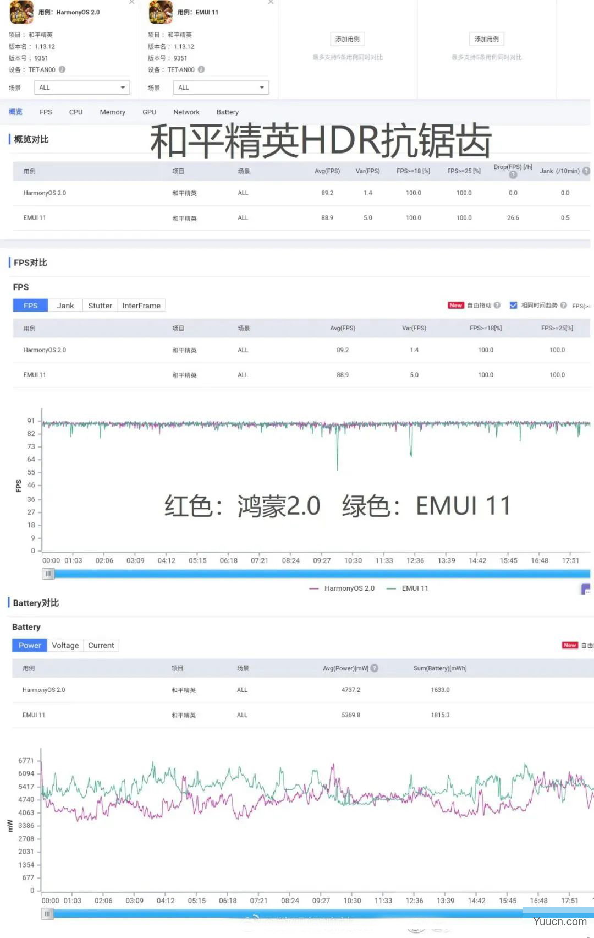The image size is (594, 938).
Task: Click the Jank (/10min) column header
Action: [559, 171]
